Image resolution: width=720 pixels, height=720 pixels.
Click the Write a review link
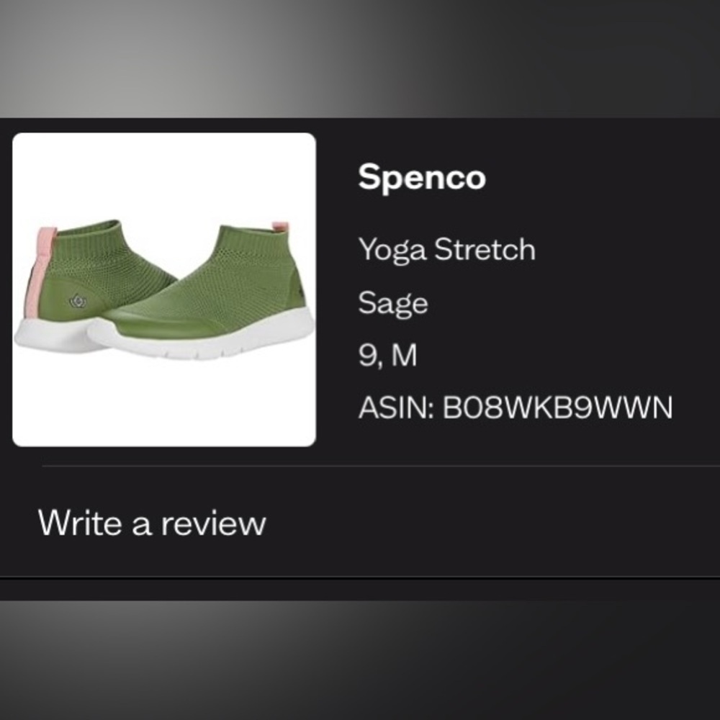152,523
